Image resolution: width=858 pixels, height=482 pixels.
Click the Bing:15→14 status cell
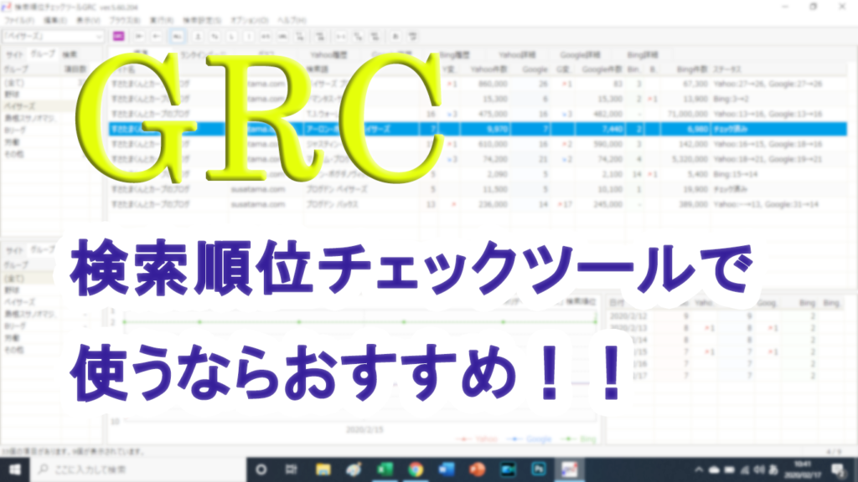734,174
